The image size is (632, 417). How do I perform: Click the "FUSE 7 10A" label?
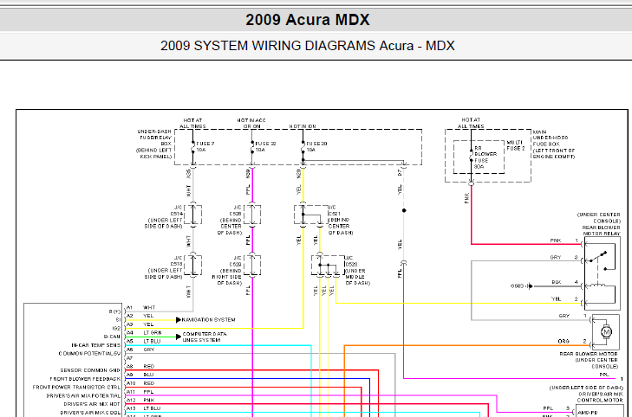[x=205, y=147]
